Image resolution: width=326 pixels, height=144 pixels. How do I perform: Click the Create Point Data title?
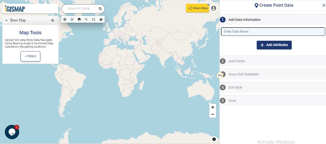(x=276, y=5)
